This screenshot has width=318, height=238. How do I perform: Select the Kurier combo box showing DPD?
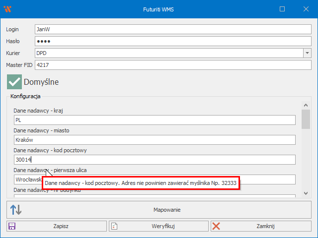tap(168, 53)
